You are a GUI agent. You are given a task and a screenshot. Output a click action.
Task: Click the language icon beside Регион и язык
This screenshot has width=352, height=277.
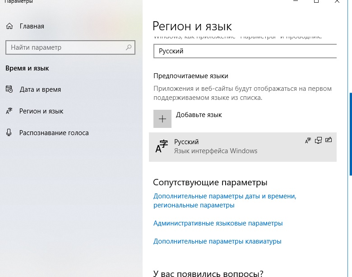[x=9, y=111]
